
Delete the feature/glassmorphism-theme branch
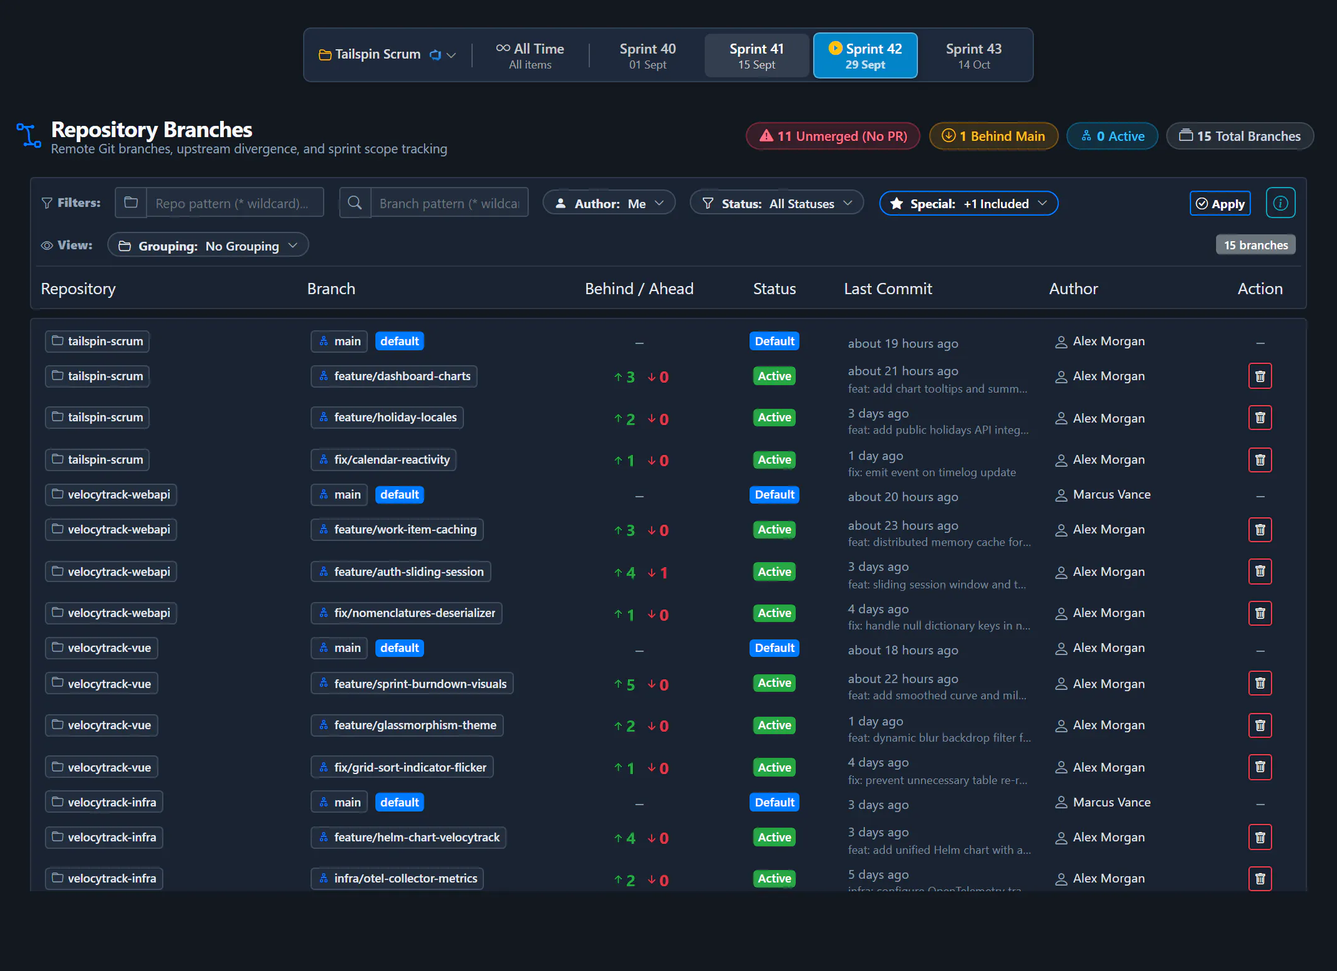pos(1260,725)
